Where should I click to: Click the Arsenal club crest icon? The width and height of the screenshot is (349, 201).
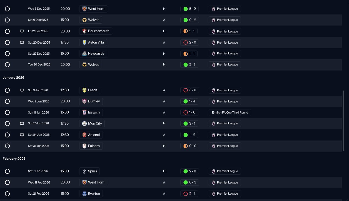click(x=84, y=135)
